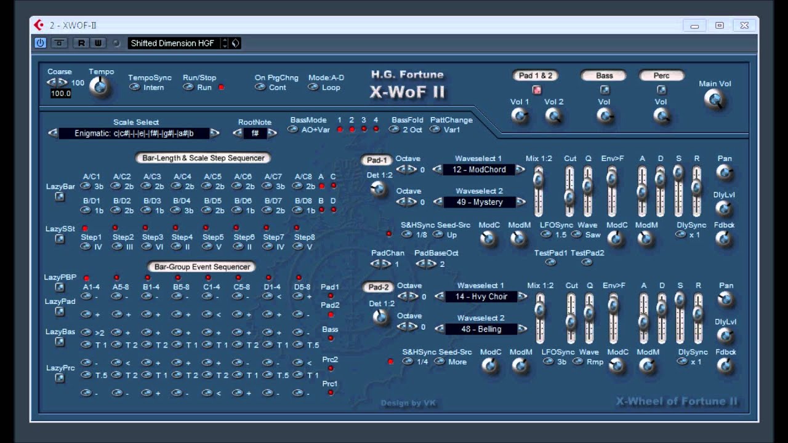Click the Pad-1 Det 1:2 knob

click(x=379, y=190)
